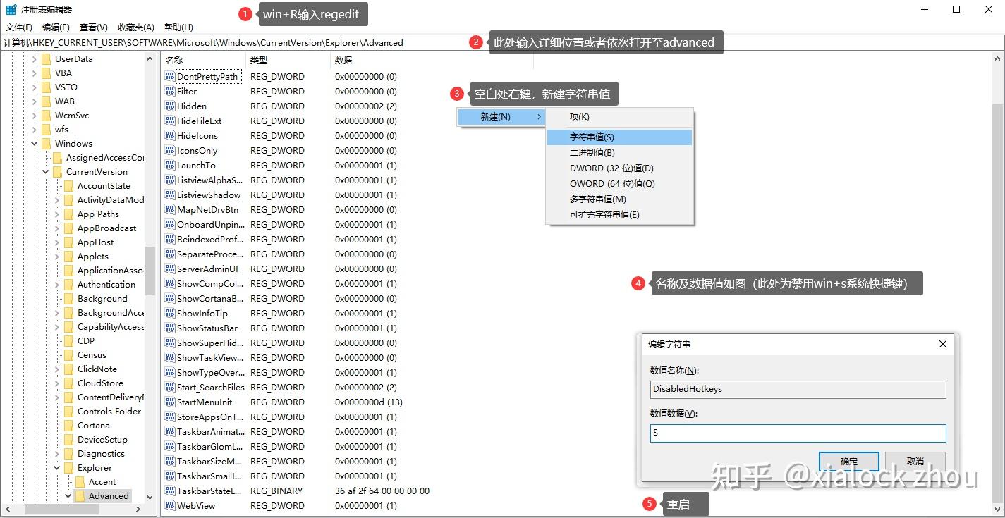Choose QWORD (64 位)值(Q) from submenu
Image resolution: width=1005 pixels, height=518 pixels.
tap(619, 184)
